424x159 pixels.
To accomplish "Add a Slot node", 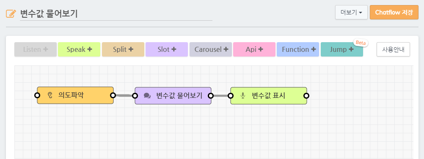I will tap(167, 50).
